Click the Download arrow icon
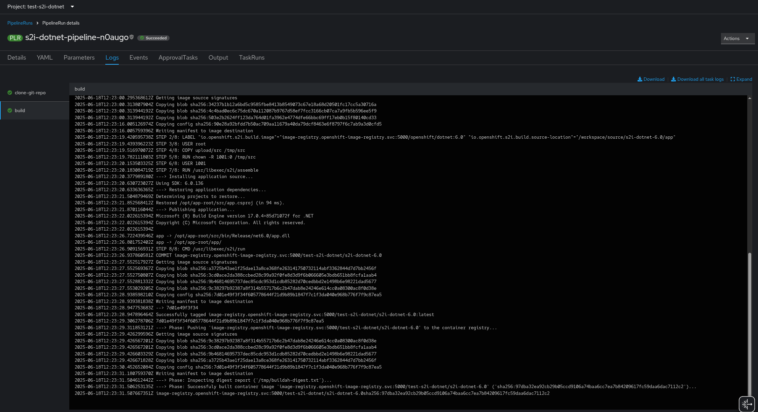Image resolution: width=758 pixels, height=412 pixels. [x=640, y=79]
